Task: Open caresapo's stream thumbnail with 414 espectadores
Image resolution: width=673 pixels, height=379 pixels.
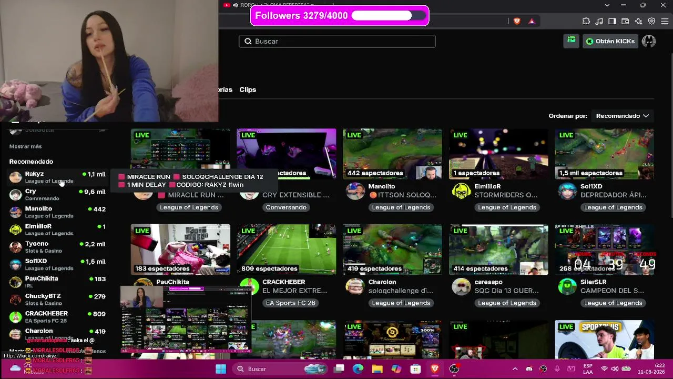Action: (x=498, y=250)
